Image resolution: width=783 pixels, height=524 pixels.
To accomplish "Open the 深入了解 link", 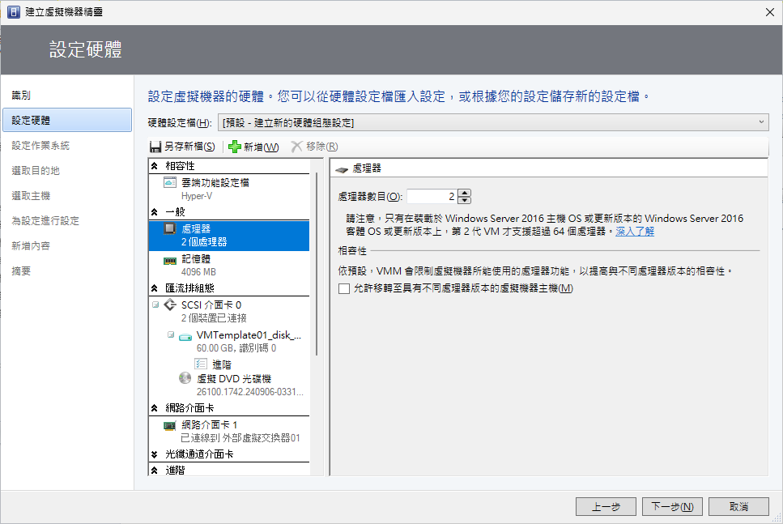I will 635,232.
